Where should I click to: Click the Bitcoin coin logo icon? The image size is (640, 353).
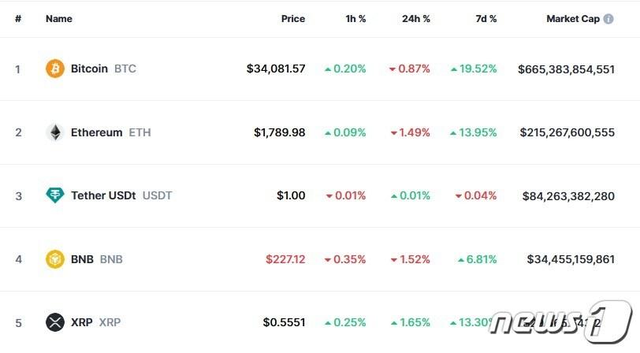(55, 69)
